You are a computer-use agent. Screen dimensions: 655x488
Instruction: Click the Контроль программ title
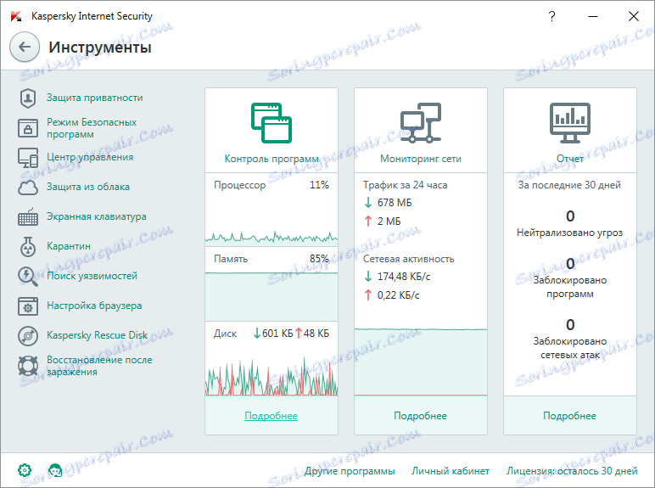(x=272, y=159)
